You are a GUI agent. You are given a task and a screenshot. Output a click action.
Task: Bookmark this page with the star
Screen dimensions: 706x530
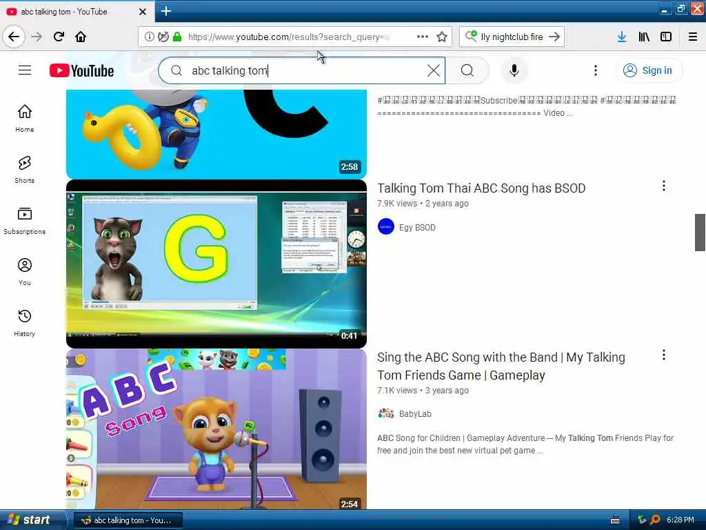click(x=442, y=37)
